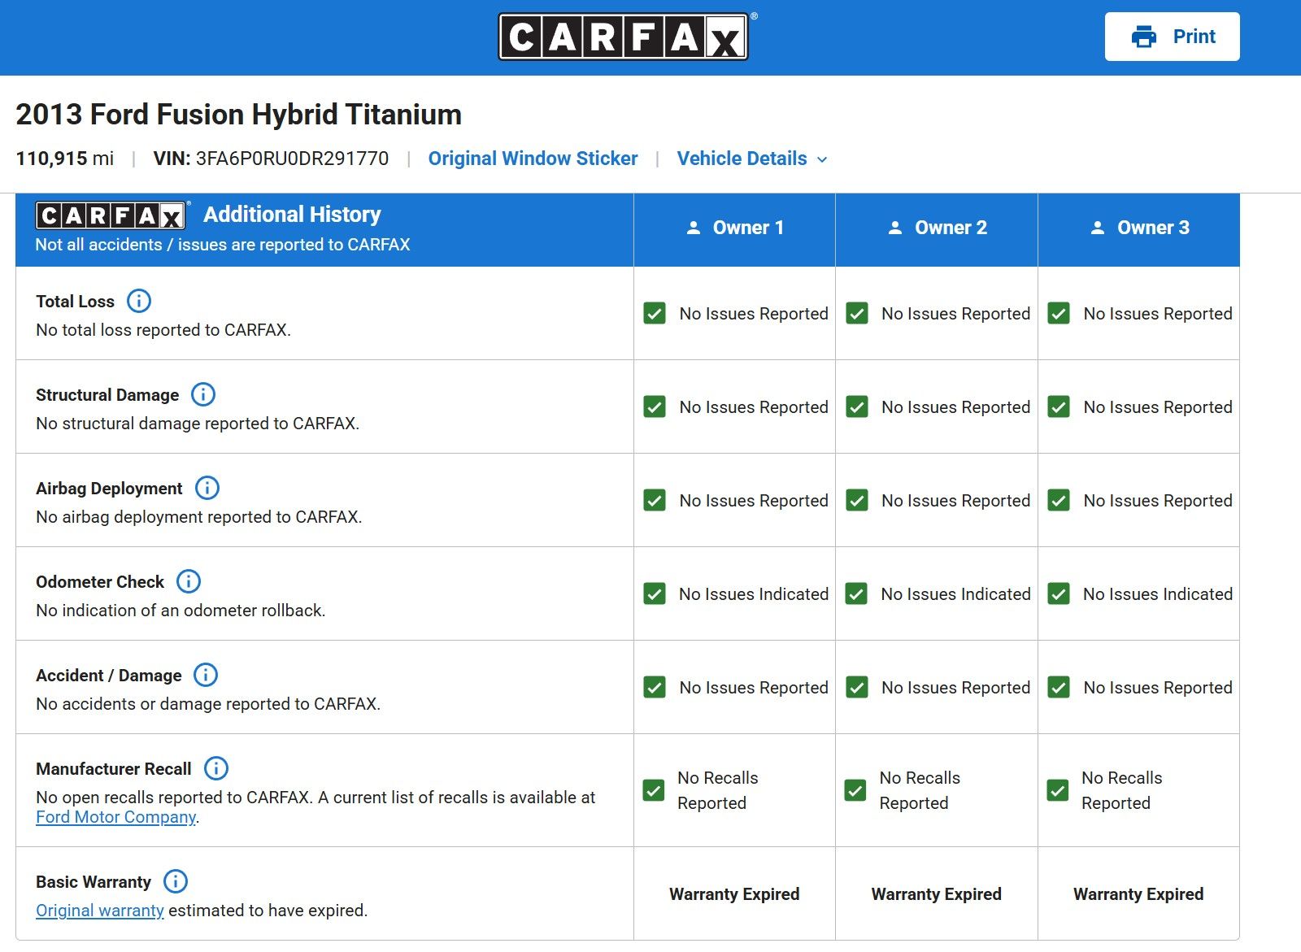
Task: Expand Vehicle Details chevron
Action: (x=822, y=159)
